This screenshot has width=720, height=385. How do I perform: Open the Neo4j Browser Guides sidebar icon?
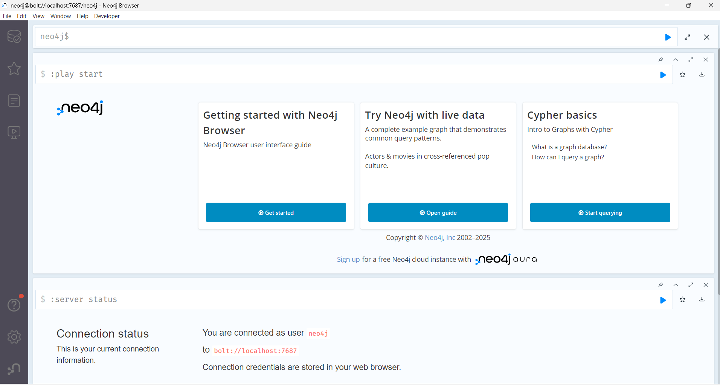[14, 132]
